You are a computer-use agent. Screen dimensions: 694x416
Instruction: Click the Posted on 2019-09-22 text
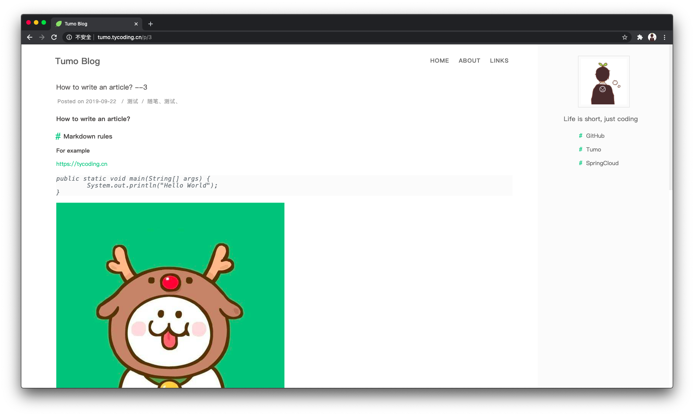pyautogui.click(x=87, y=101)
